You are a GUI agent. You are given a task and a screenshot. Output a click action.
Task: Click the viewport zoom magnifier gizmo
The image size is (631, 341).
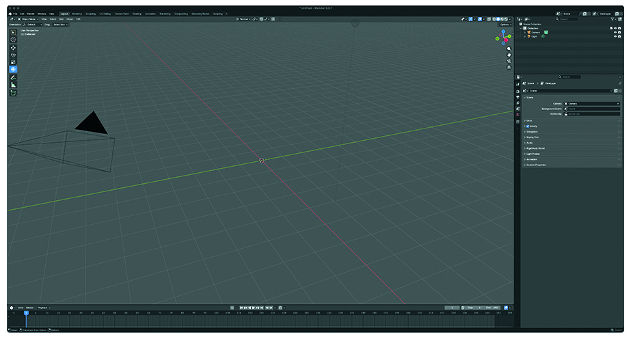[x=509, y=49]
